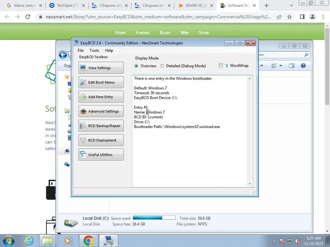This screenshot has height=247, width=330.
Task: Click Network icon in Explorer sidebar
Action: (67, 164)
